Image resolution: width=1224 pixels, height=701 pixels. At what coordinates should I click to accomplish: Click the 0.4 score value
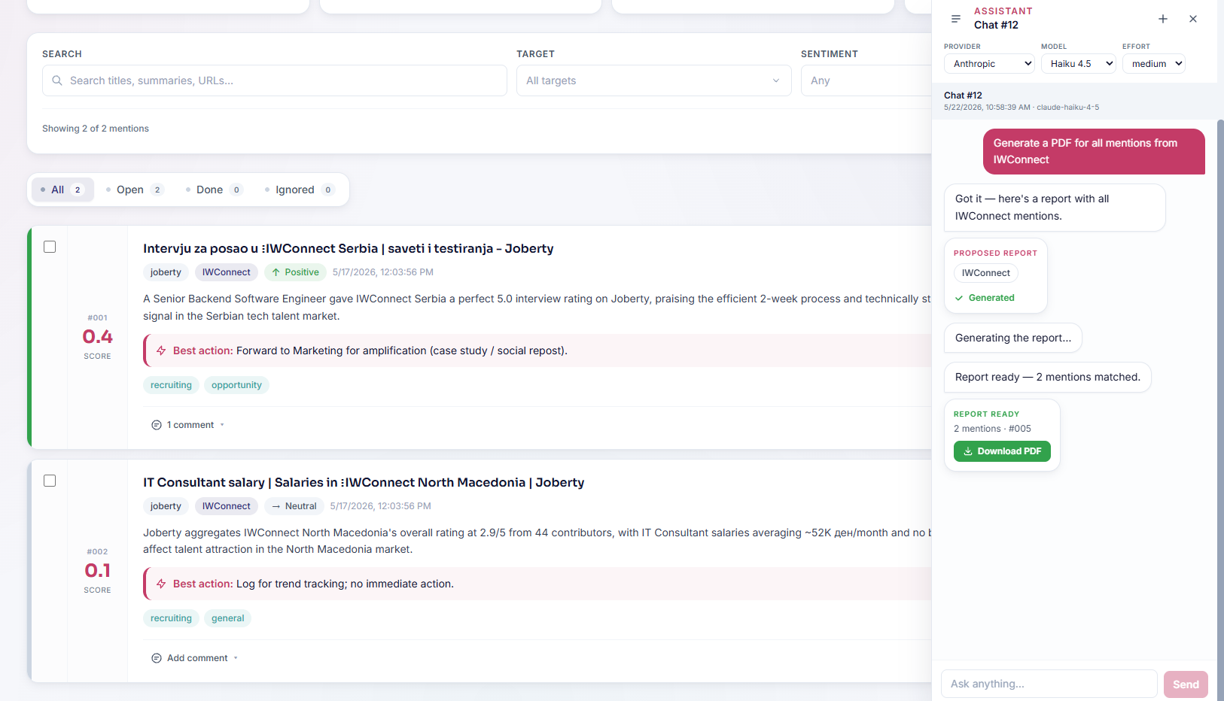pyautogui.click(x=98, y=336)
